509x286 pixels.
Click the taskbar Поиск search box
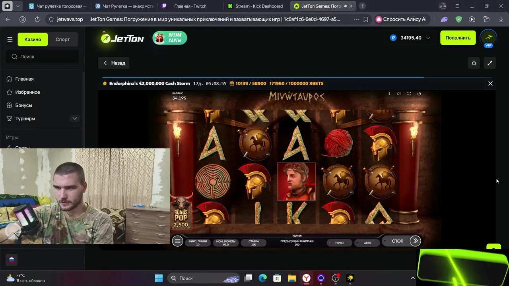tap(204, 278)
